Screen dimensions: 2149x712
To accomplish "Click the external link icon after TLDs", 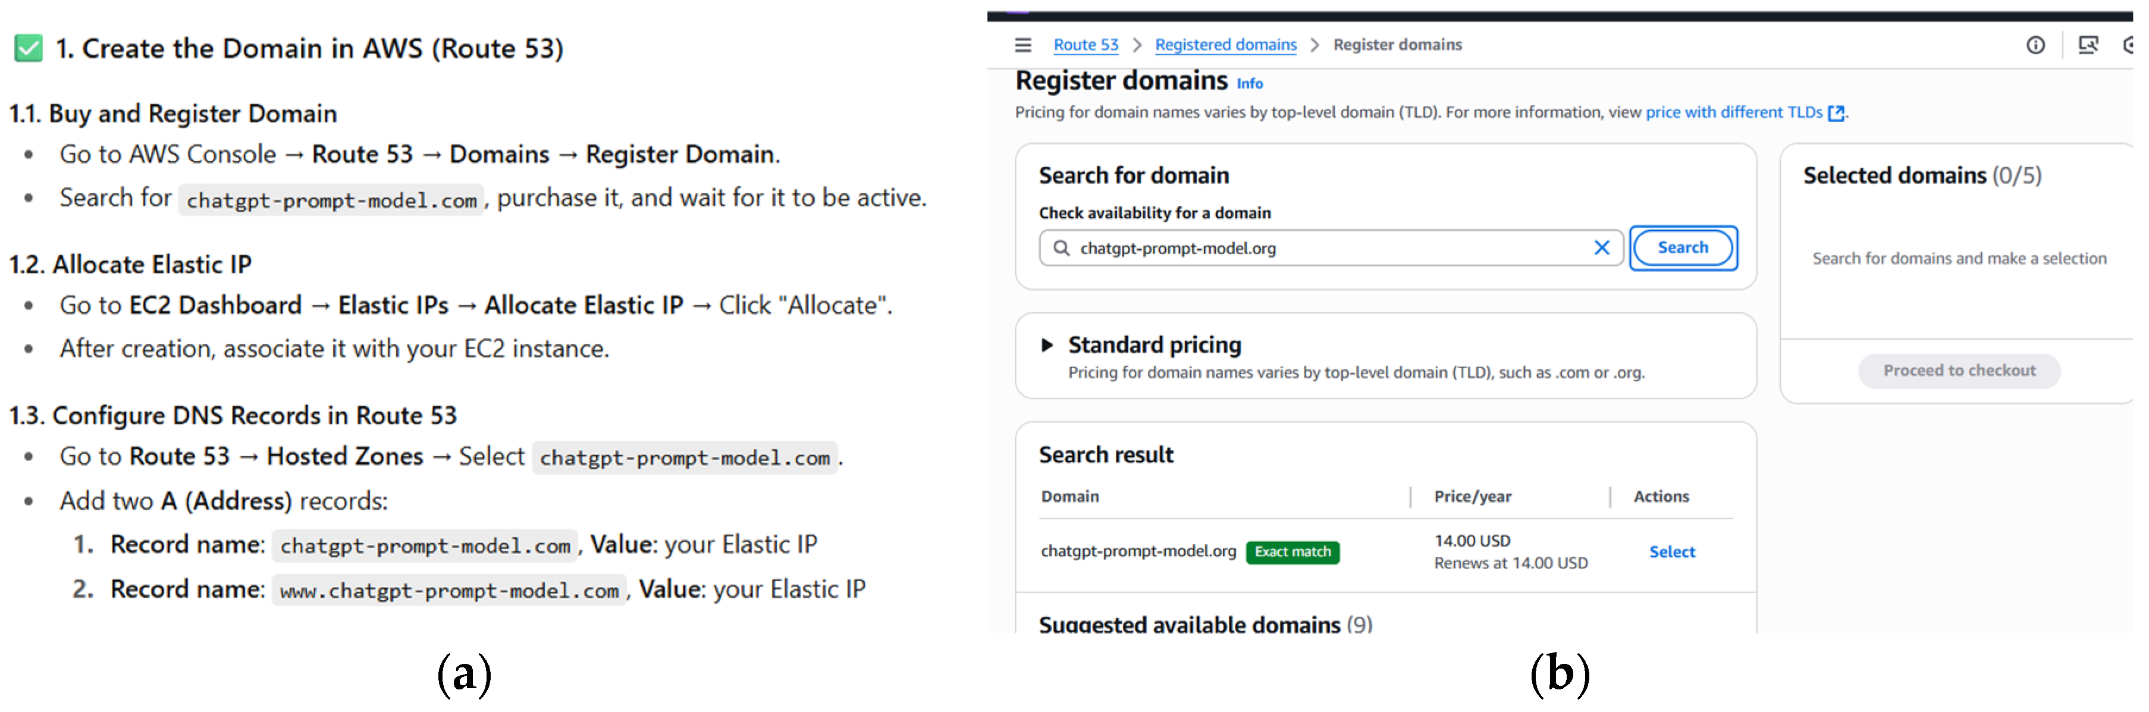I will 1836,114.
